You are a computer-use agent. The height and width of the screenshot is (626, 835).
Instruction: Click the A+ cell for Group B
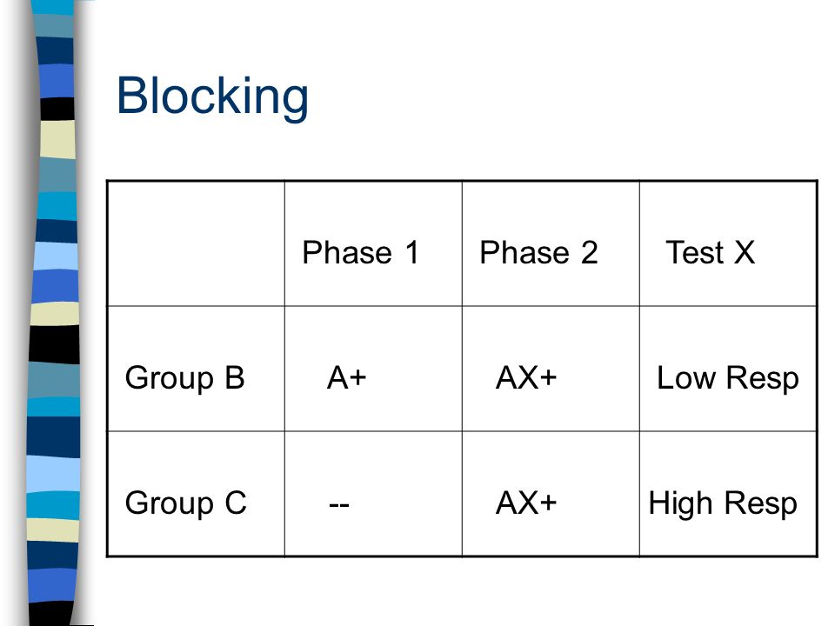[x=373, y=369]
